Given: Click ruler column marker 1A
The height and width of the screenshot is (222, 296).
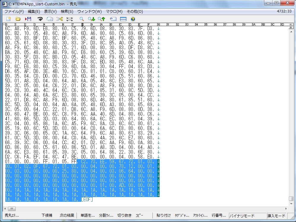Looking at the screenshot, I should point(254,25).
